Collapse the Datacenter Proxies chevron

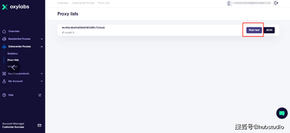[42, 46]
